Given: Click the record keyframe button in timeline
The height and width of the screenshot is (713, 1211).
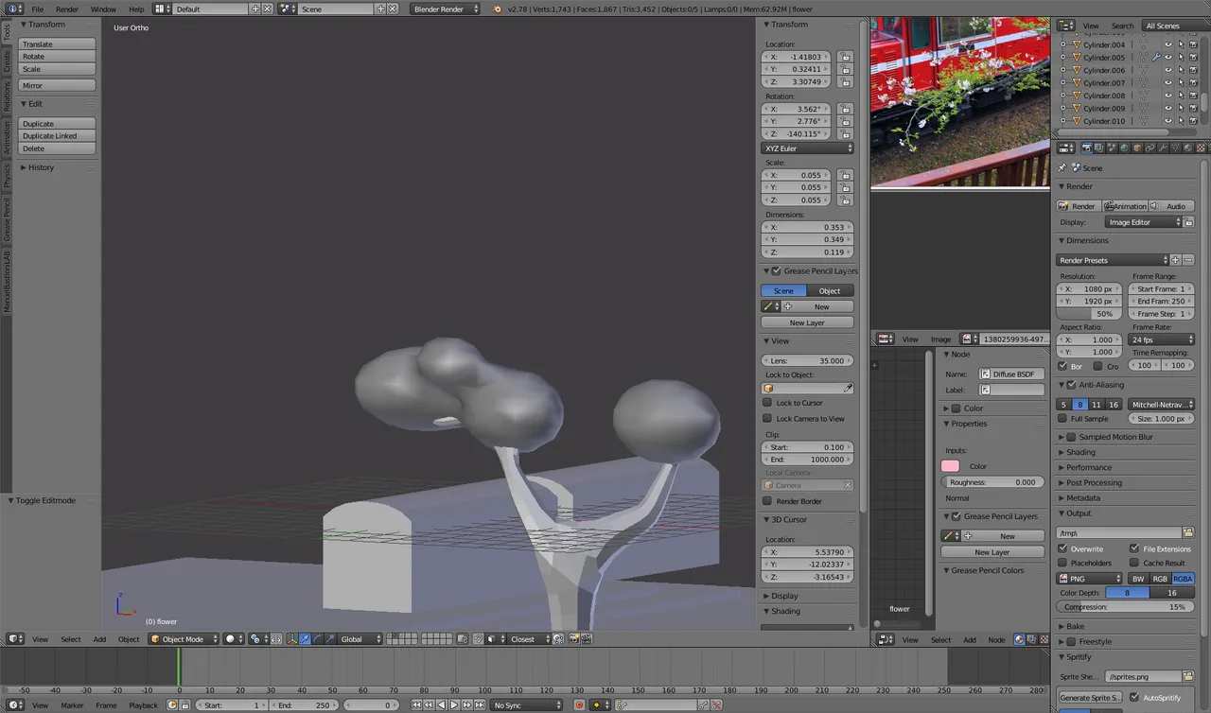Looking at the screenshot, I should [580, 705].
